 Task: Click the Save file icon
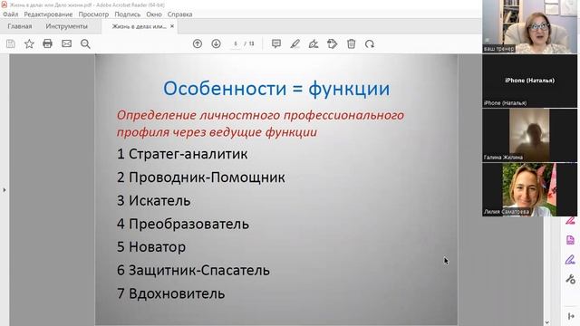click(10, 43)
